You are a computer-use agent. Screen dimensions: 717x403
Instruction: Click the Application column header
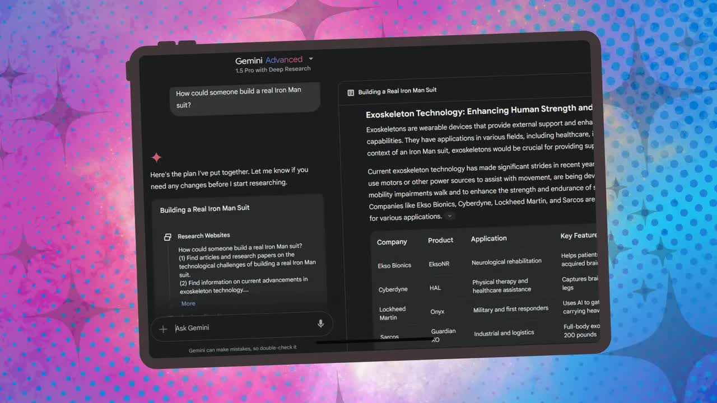(488, 238)
